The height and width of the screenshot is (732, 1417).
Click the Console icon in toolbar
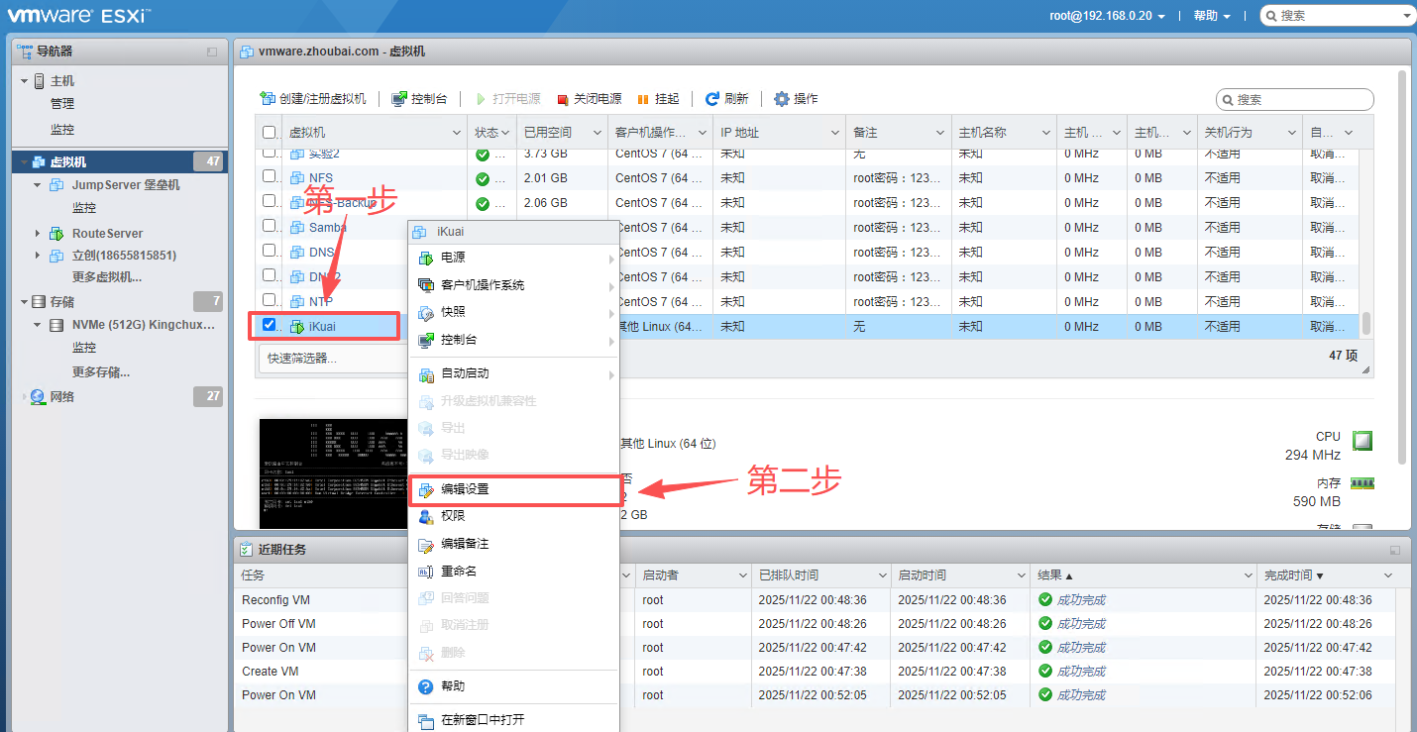399,99
